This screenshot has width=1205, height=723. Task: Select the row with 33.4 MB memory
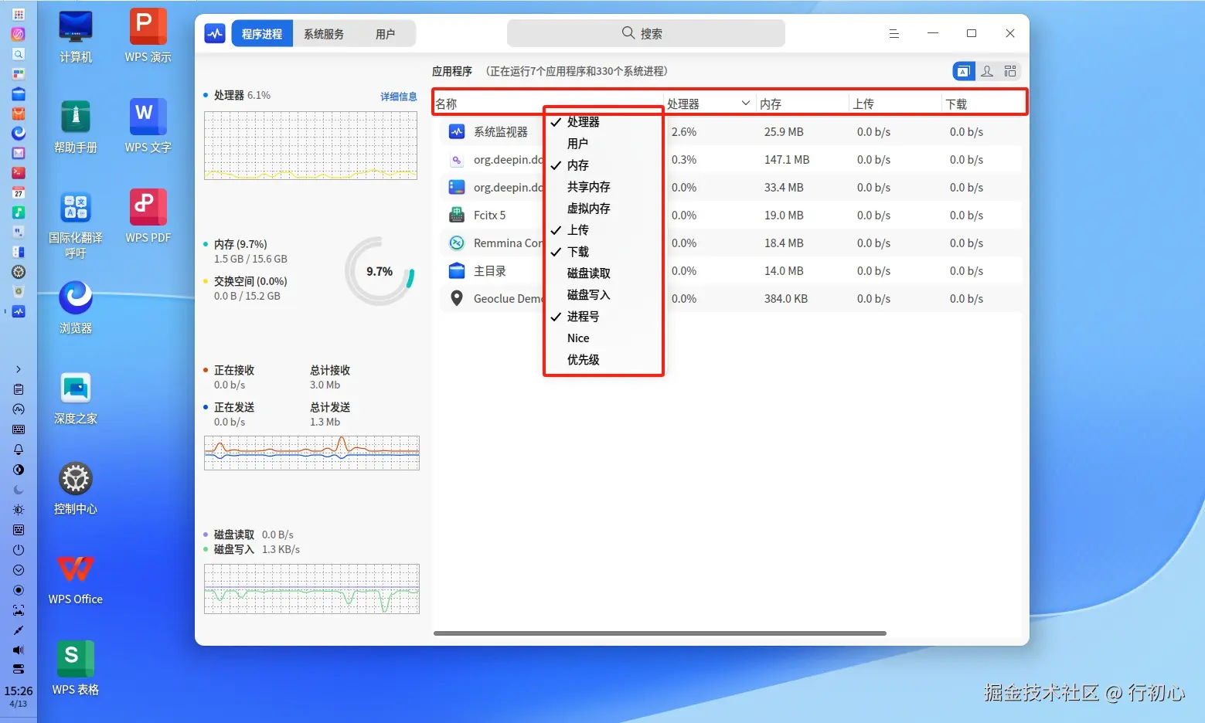coord(730,188)
